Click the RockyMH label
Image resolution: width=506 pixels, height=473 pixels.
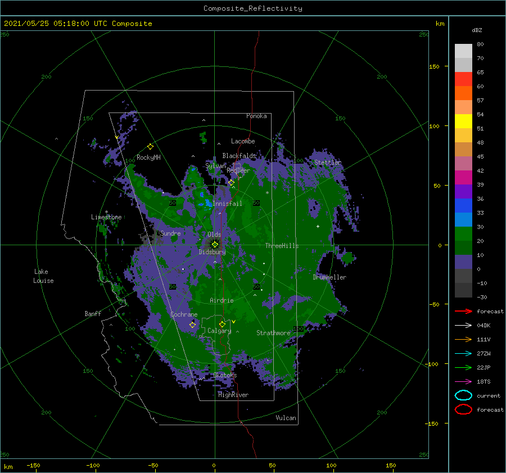pos(148,157)
